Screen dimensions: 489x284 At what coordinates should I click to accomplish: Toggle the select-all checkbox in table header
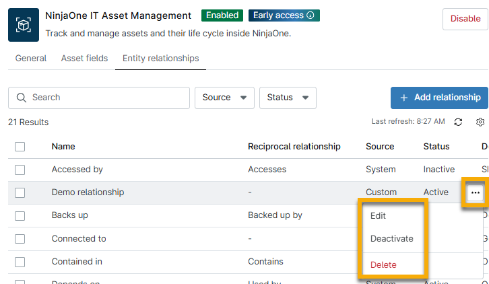point(20,147)
